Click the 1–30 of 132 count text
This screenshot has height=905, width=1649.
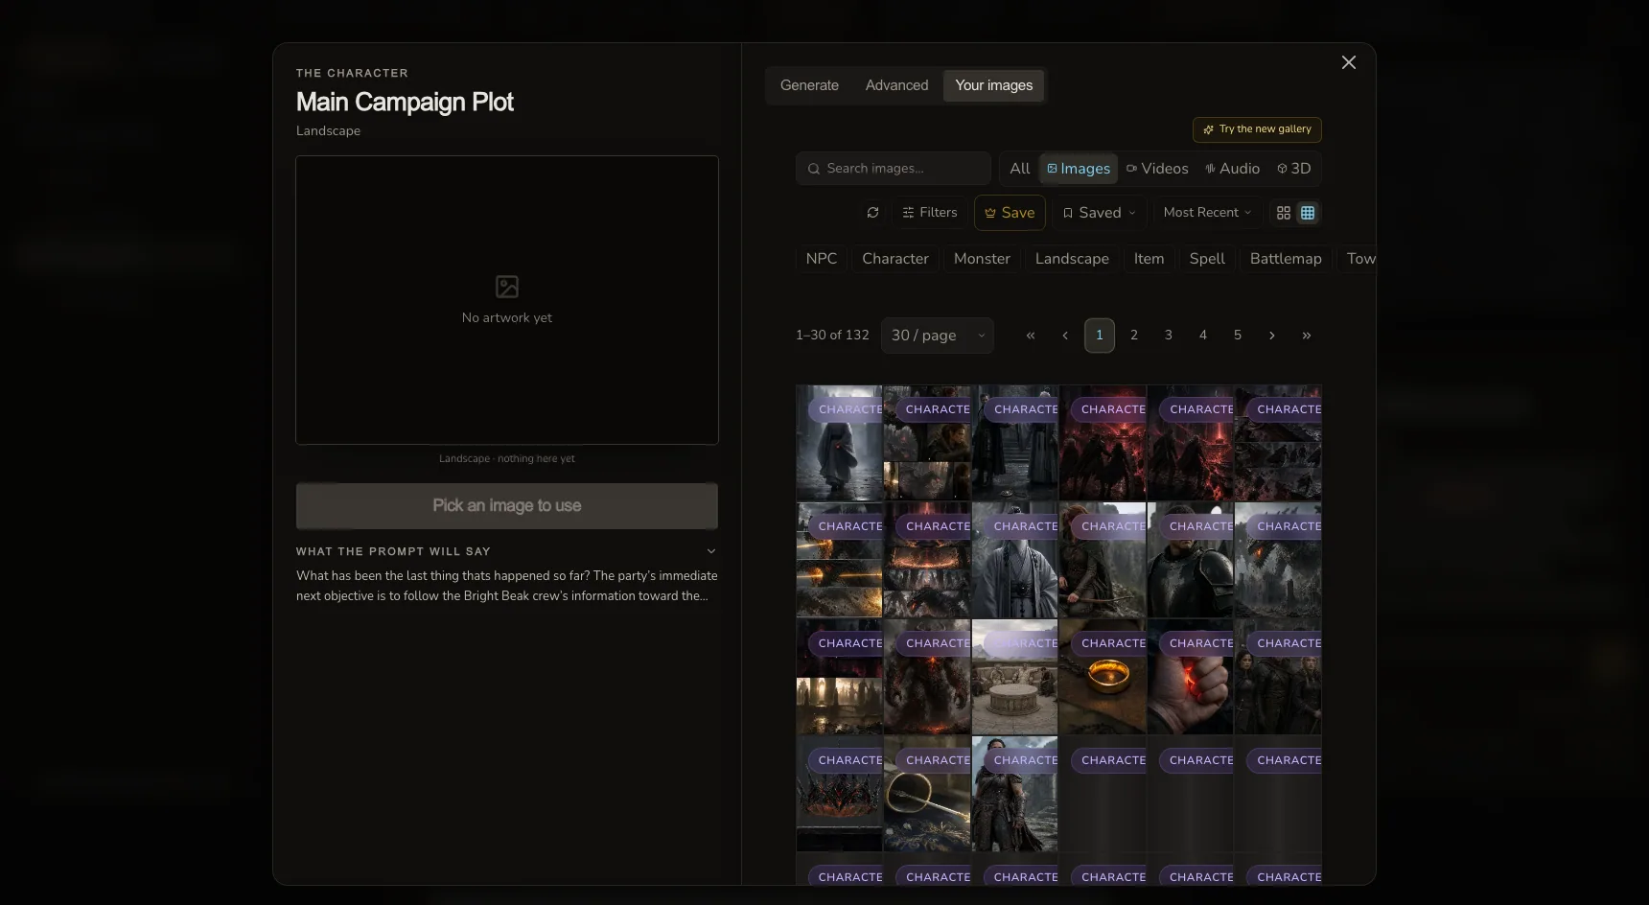[x=832, y=336]
